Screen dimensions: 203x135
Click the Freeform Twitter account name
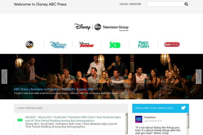coord(150,117)
